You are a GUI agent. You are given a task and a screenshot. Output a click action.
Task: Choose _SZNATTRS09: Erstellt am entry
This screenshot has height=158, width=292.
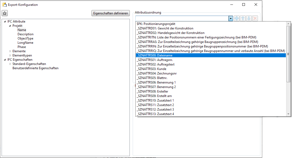point(211,96)
